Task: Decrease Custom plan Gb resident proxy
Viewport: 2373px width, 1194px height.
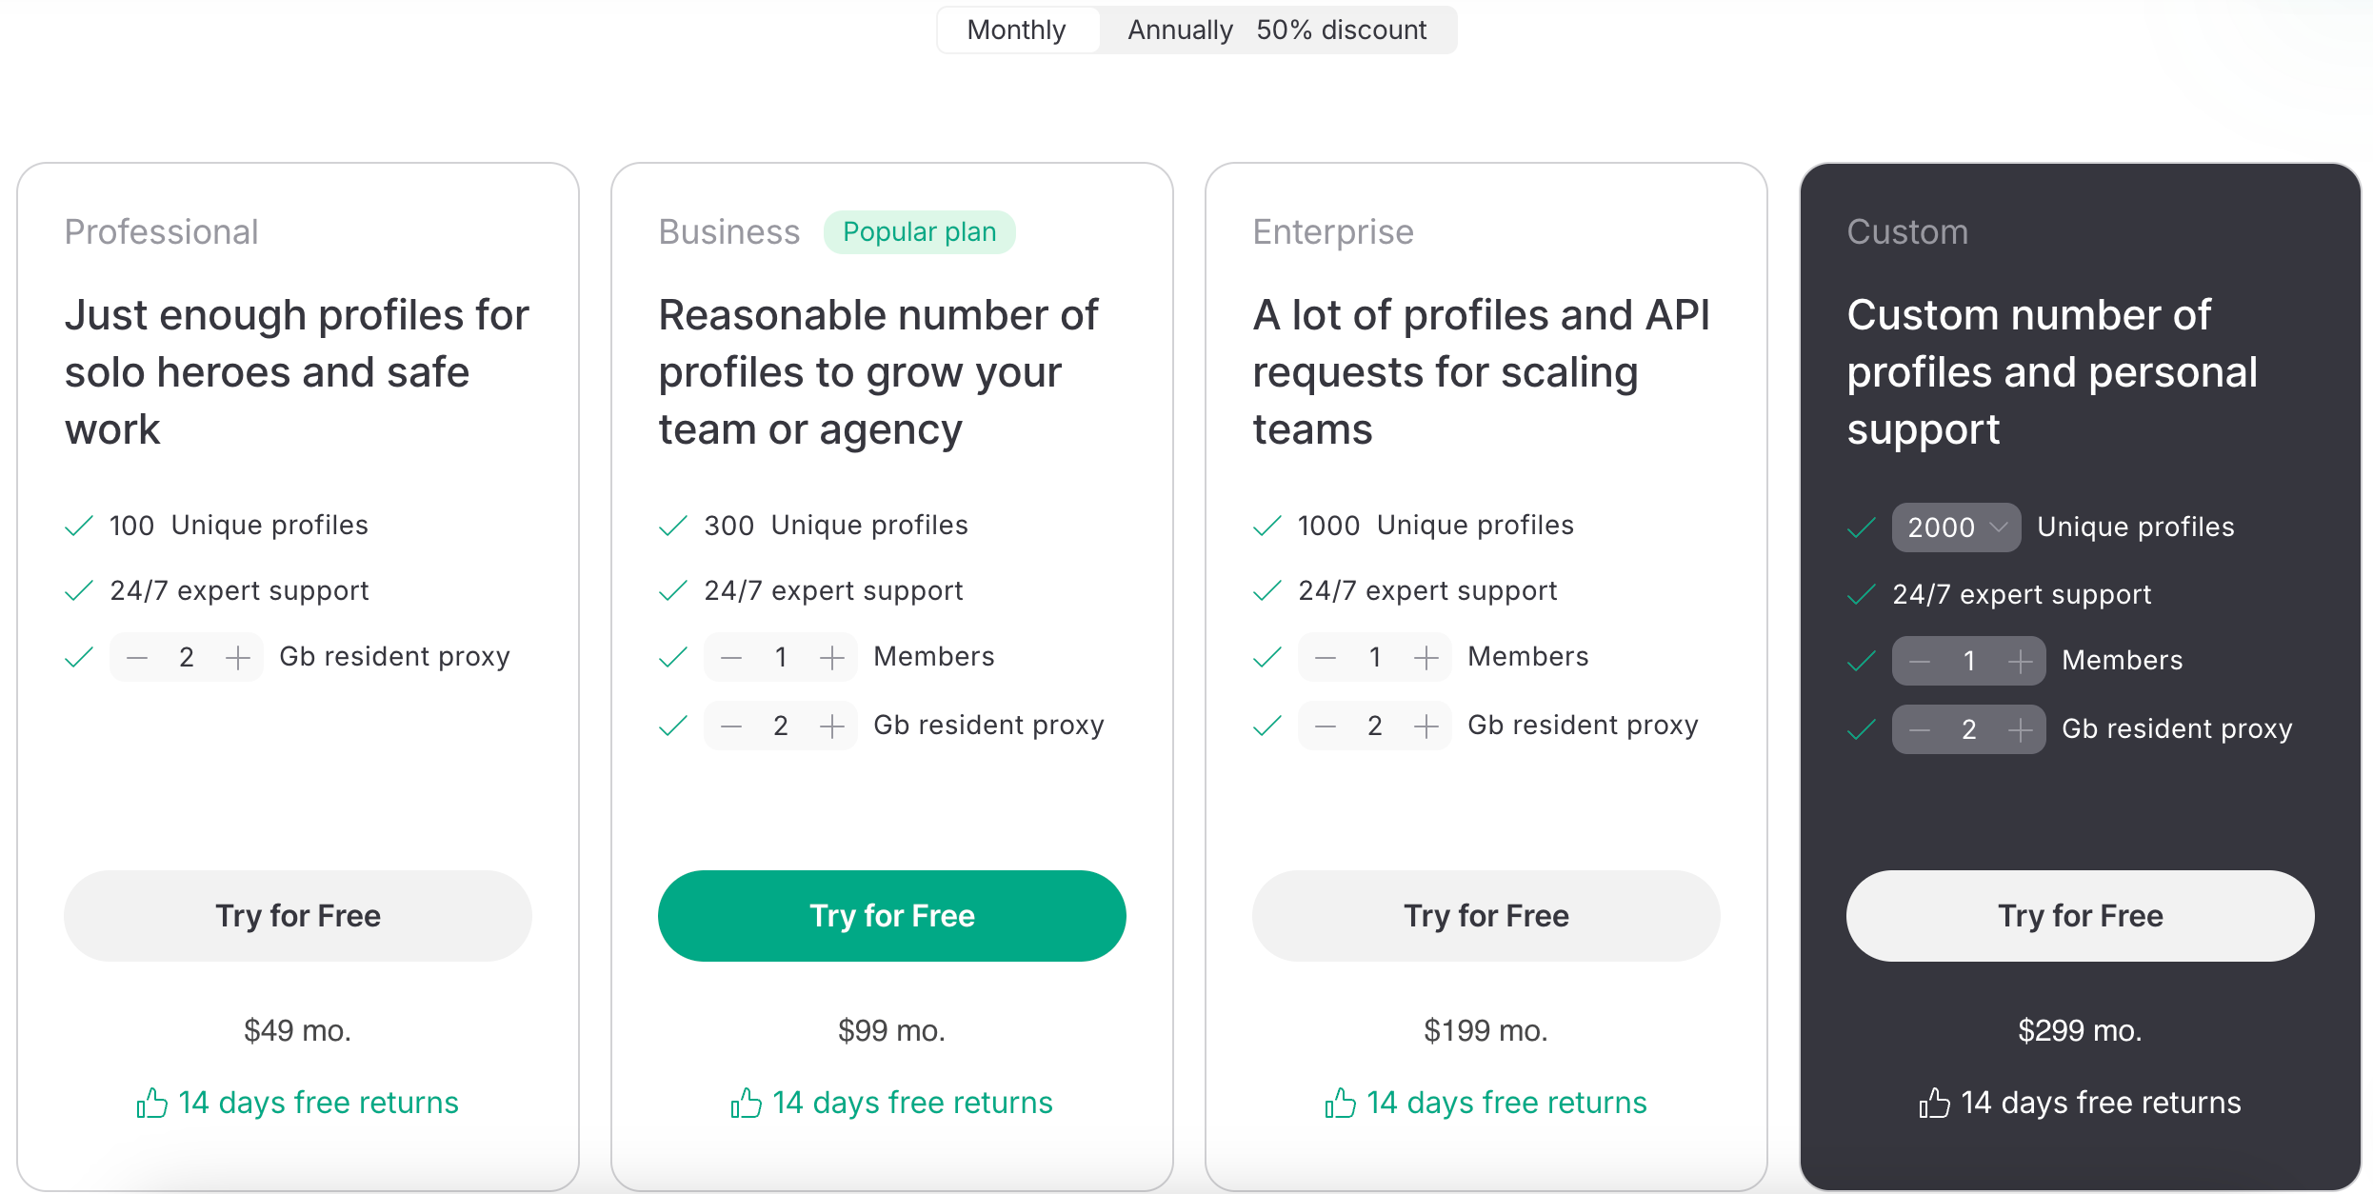Action: pos(1920,730)
